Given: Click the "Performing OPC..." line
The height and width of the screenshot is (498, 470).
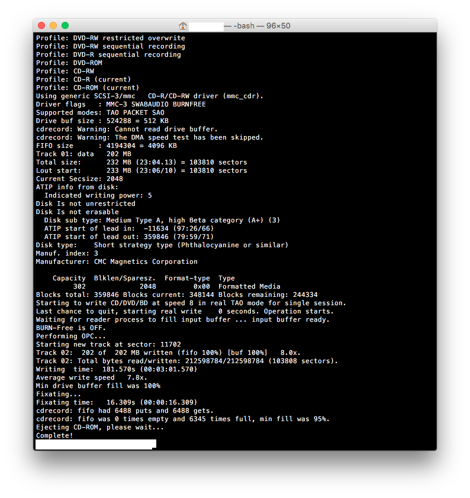Looking at the screenshot, I should pos(71,336).
